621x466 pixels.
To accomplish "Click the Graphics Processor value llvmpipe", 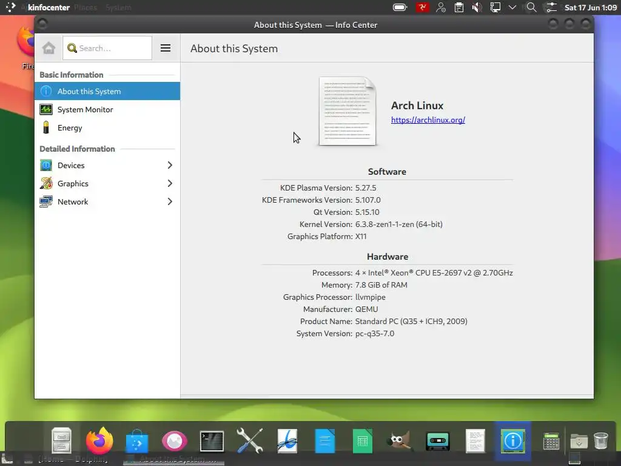I will [371, 297].
